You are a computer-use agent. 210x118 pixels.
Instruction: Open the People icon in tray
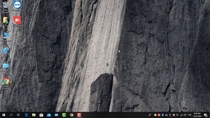coord(150,115)
